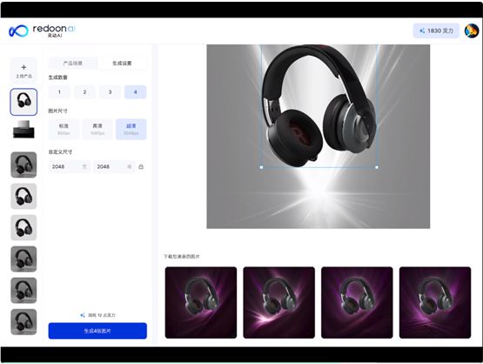This screenshot has height=364, width=483.
Task: Switch to the generation settings tab
Action: tap(122, 64)
